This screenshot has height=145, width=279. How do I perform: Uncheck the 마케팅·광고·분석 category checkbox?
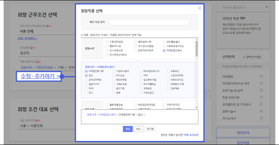click(164, 50)
